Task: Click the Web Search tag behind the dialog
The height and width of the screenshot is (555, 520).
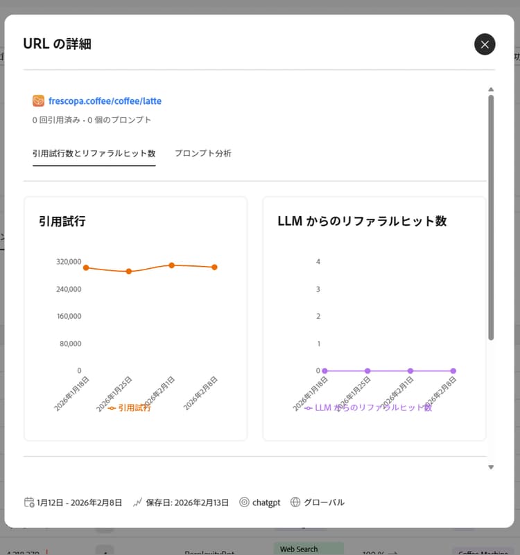Action: point(308,547)
